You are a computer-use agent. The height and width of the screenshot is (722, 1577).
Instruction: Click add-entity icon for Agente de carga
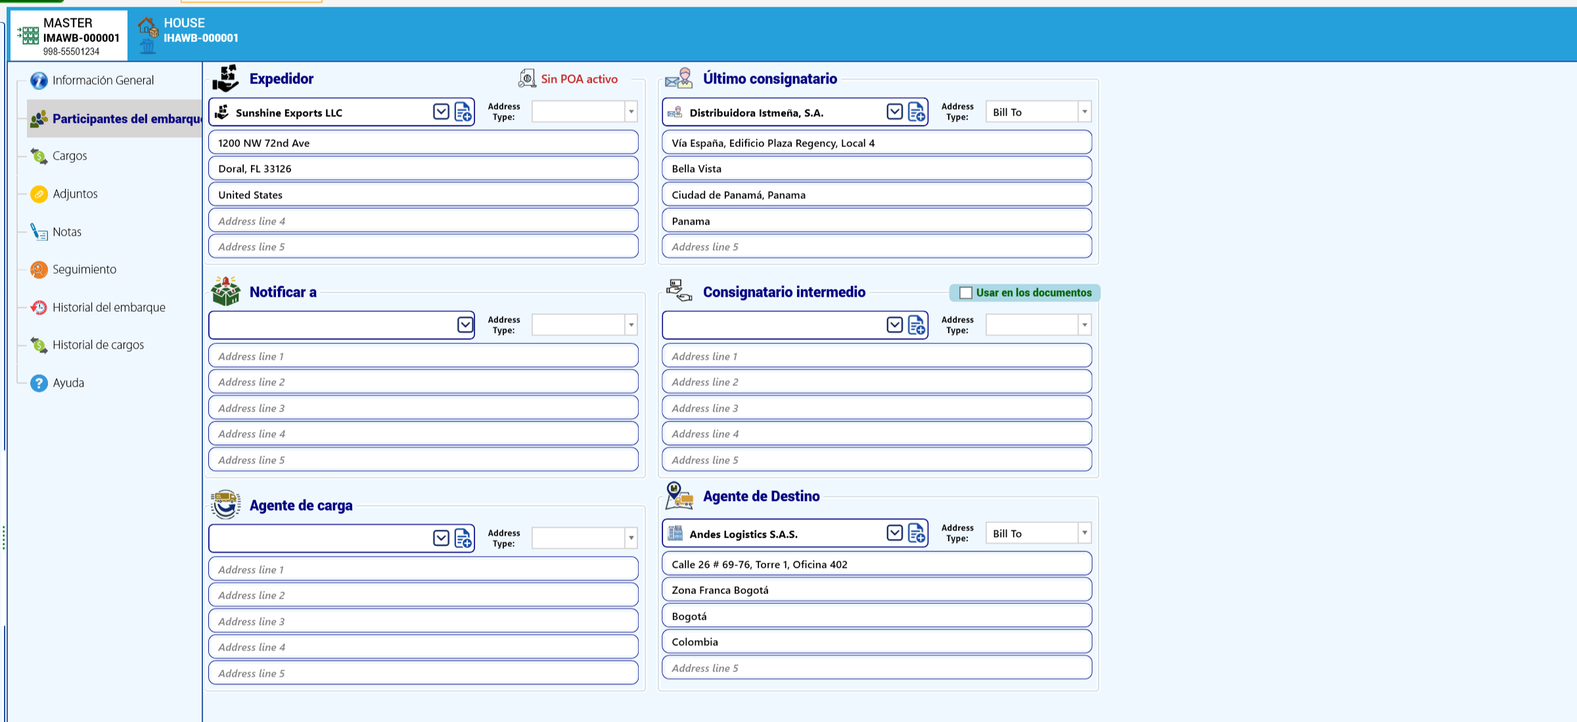click(463, 539)
